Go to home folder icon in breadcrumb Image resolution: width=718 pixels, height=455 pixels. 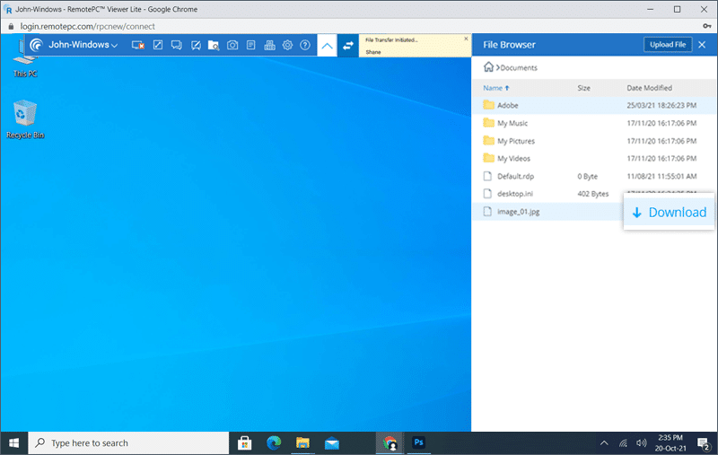(x=488, y=67)
